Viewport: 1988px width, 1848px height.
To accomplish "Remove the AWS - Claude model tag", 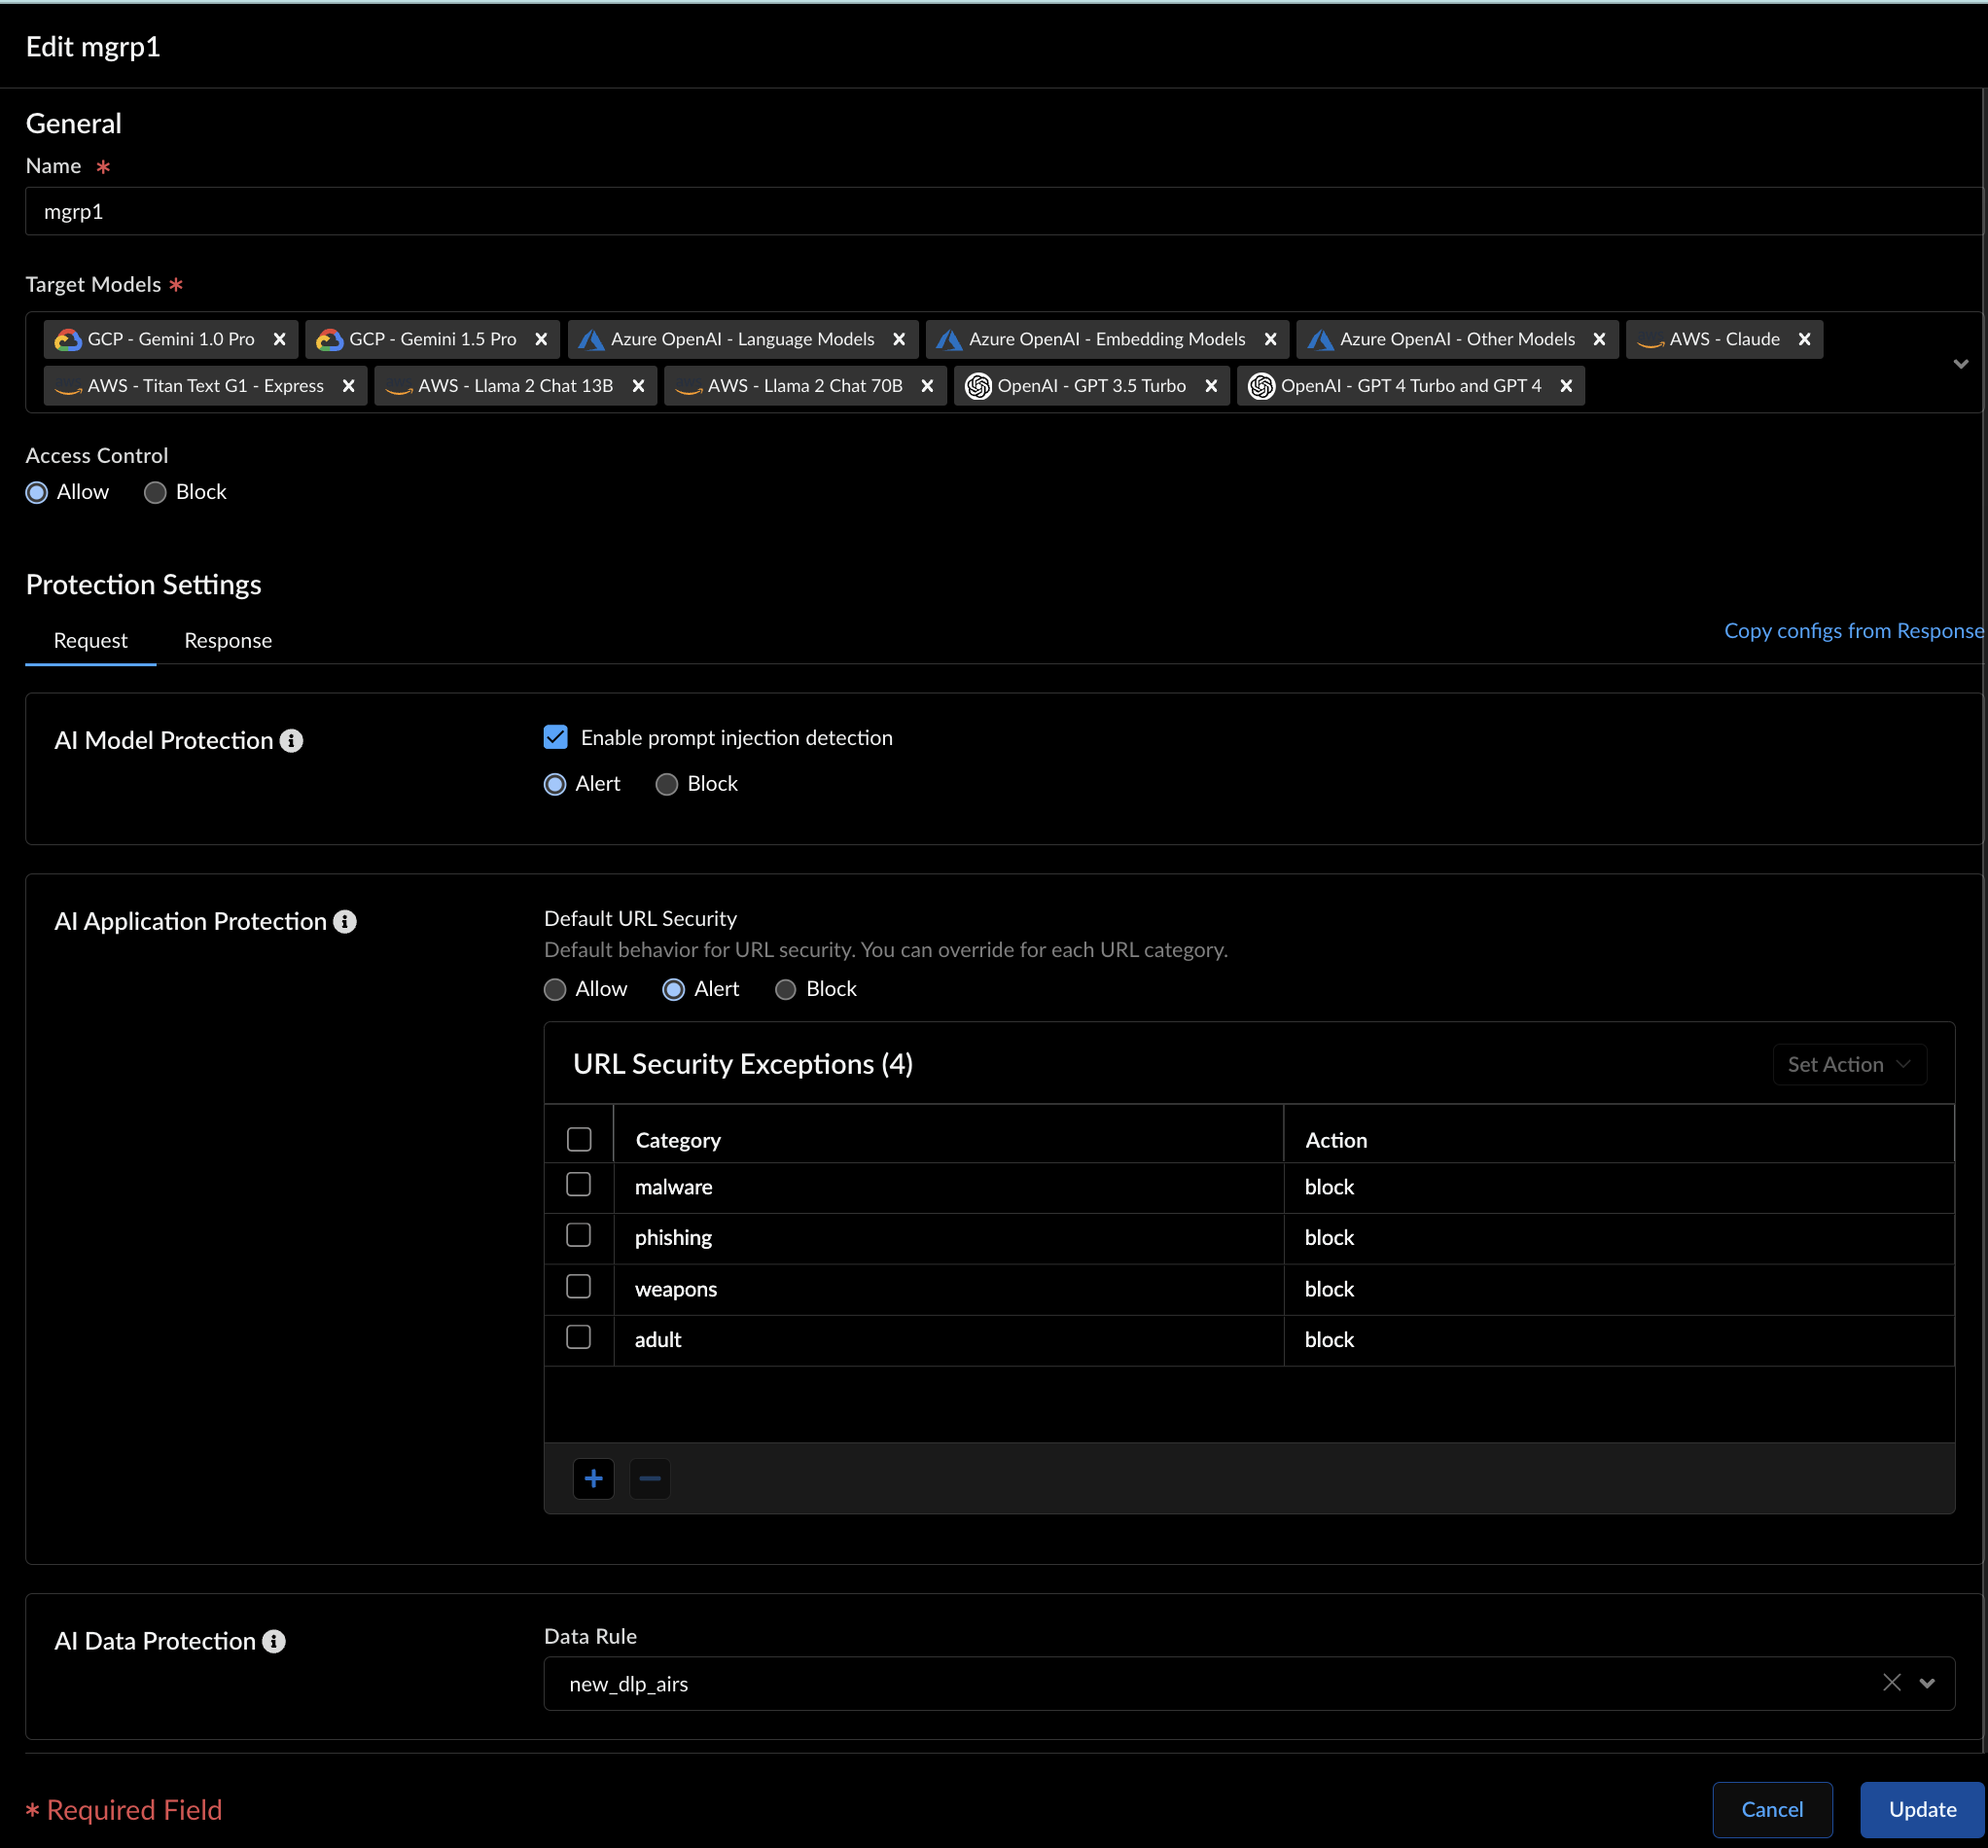I will click(x=1804, y=340).
